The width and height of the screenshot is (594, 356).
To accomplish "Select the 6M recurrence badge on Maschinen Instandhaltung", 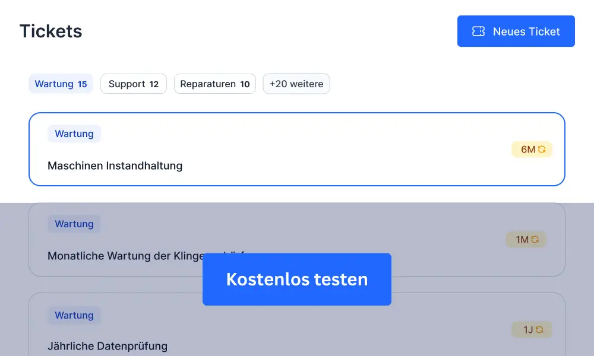I will [532, 149].
